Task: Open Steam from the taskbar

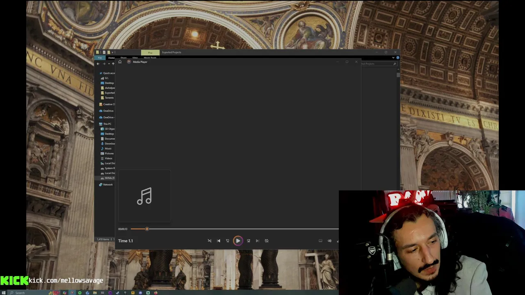Action: pos(117,293)
